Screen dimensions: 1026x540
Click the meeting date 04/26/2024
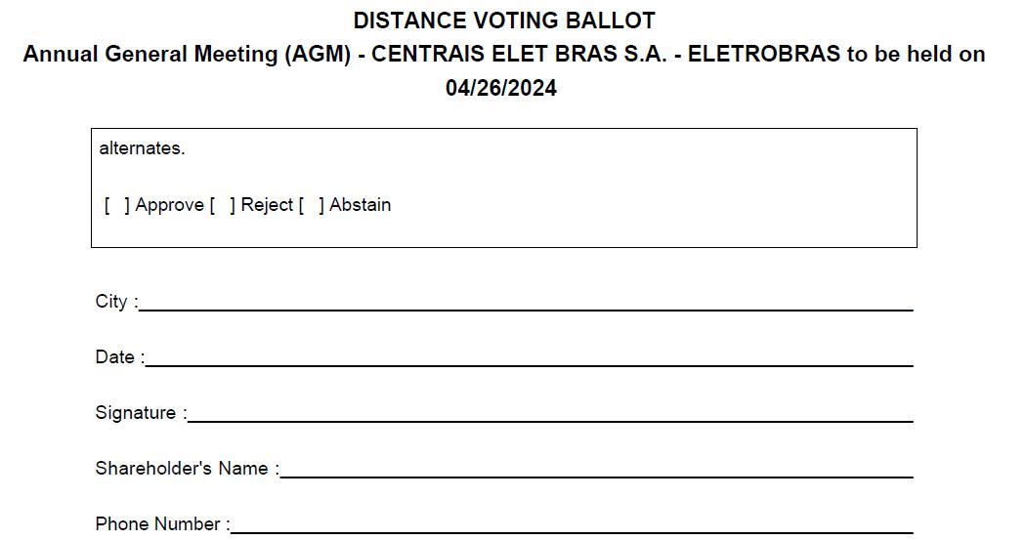[x=501, y=88]
